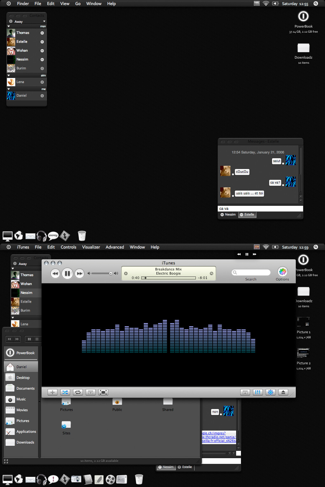Switch to the Nessim chat tab
This screenshot has height=487, width=325.
tap(229, 215)
